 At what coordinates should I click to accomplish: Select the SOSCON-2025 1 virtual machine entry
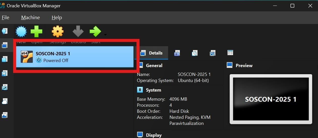click(x=75, y=57)
